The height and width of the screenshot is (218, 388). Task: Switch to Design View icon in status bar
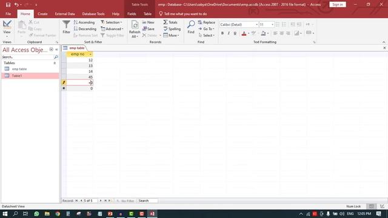pos(383,206)
